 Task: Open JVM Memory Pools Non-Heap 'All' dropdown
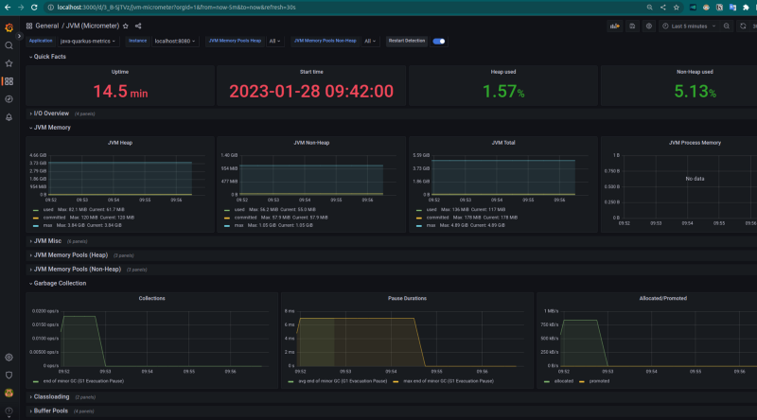coord(370,41)
